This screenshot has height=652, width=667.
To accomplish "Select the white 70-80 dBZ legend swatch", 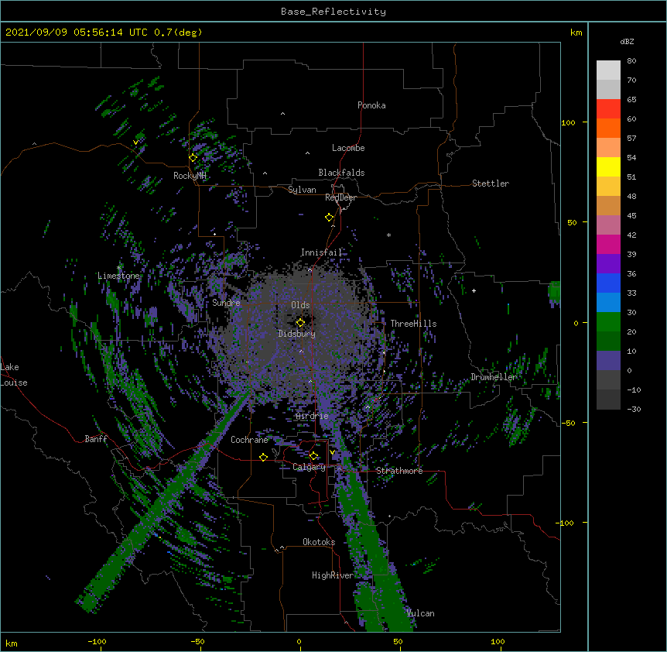I will coord(608,70).
